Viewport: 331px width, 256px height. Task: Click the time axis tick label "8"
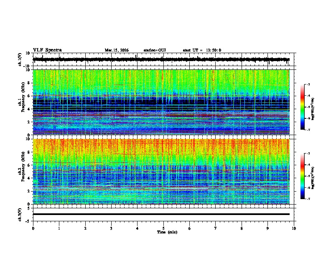tap(242, 228)
